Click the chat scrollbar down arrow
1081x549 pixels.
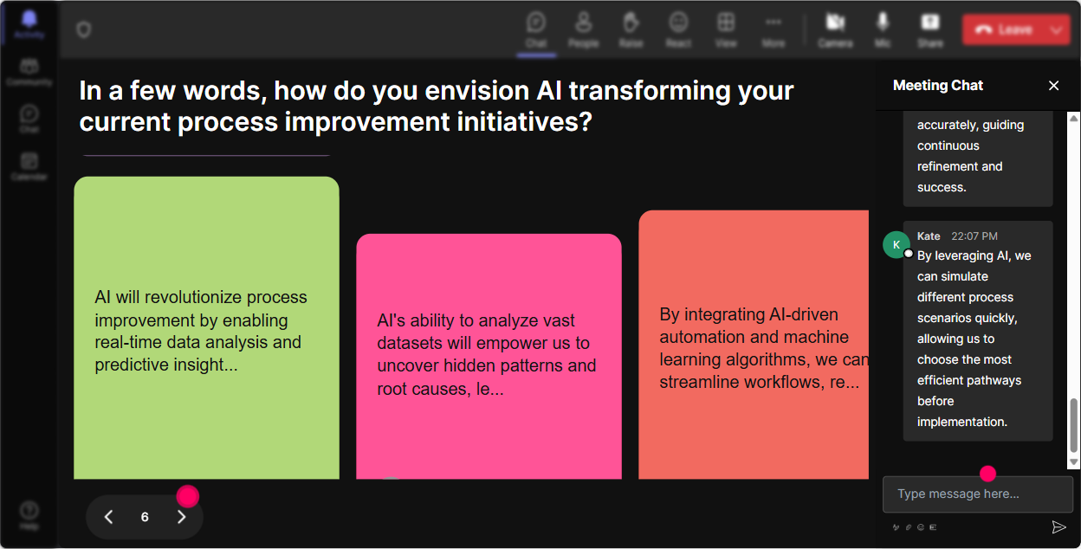point(1074,463)
